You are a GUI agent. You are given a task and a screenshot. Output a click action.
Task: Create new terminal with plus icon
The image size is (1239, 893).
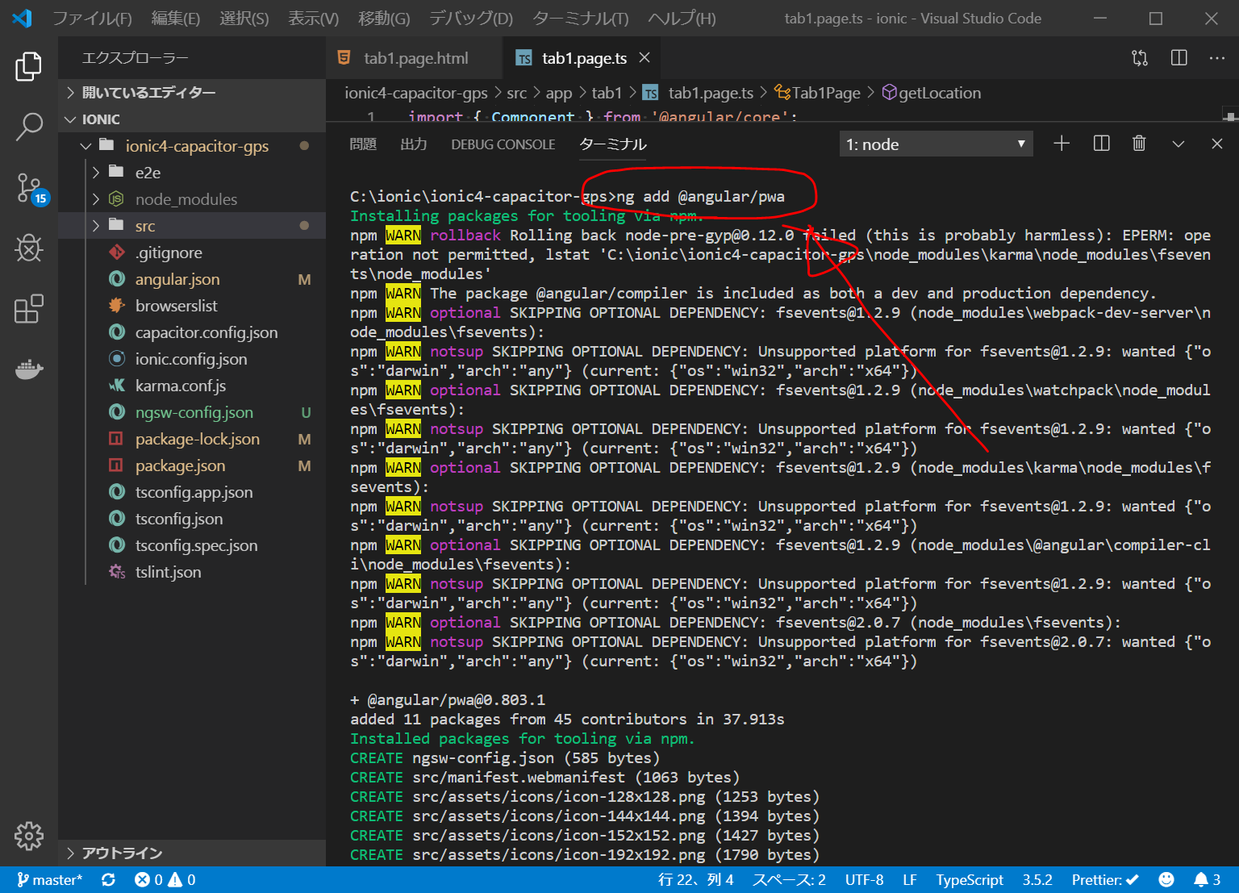[1062, 144]
